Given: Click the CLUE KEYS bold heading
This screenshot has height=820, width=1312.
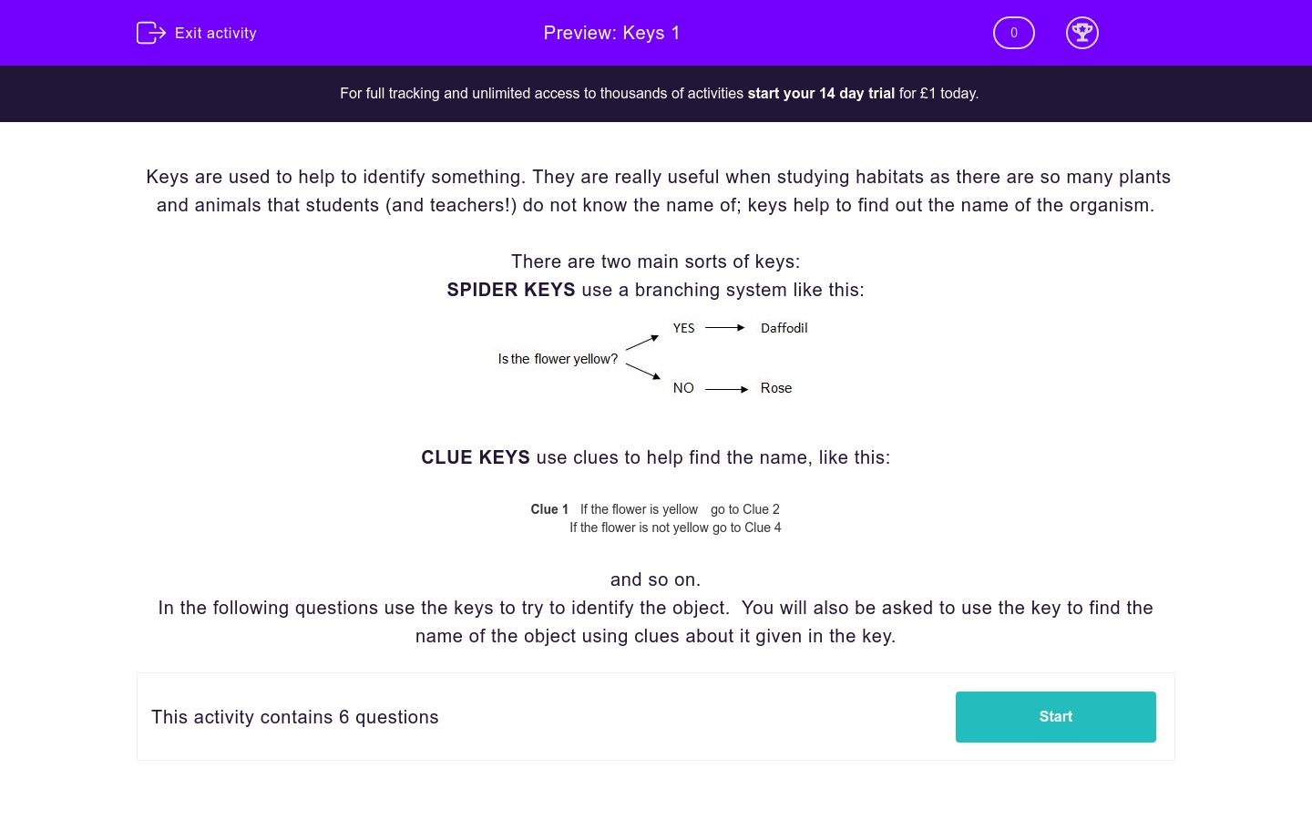Looking at the screenshot, I should pos(475,457).
